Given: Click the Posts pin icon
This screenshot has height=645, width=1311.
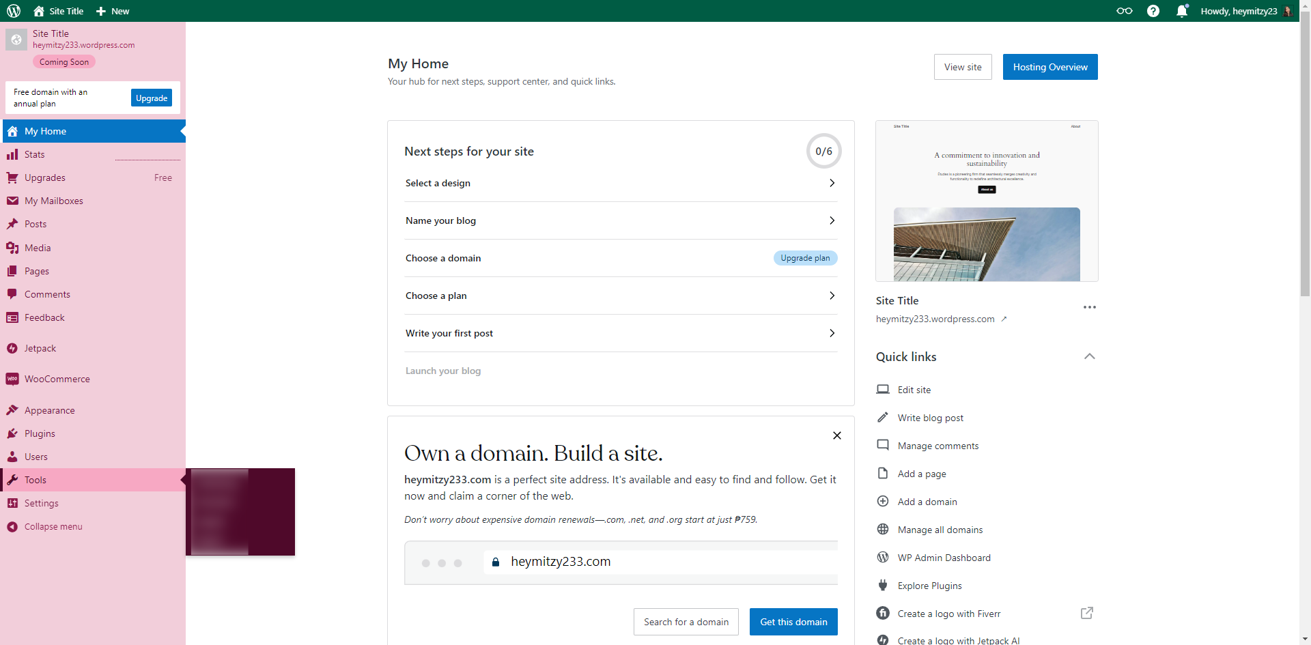Looking at the screenshot, I should (x=12, y=225).
